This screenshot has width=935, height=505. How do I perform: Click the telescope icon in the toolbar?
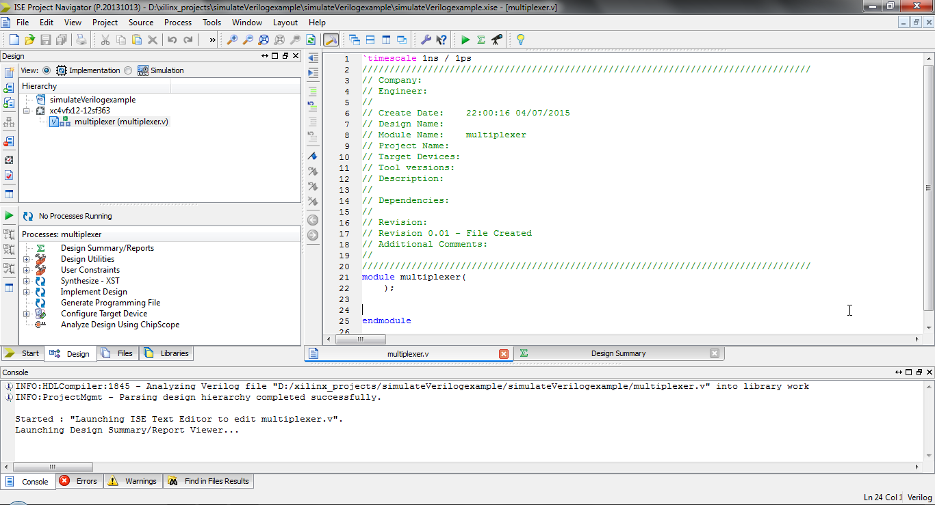(x=497, y=40)
